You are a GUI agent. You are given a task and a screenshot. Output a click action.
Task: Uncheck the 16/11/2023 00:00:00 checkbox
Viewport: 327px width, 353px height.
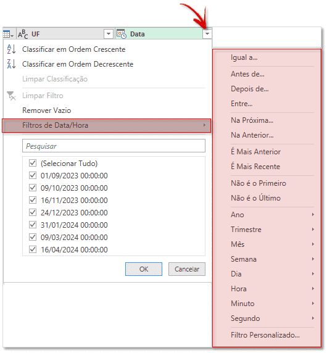33,200
